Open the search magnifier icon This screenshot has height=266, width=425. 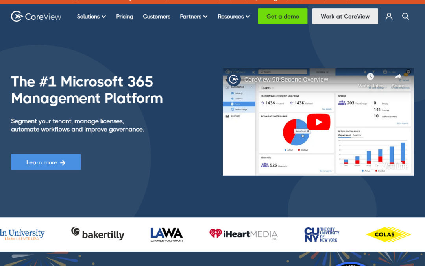click(405, 16)
